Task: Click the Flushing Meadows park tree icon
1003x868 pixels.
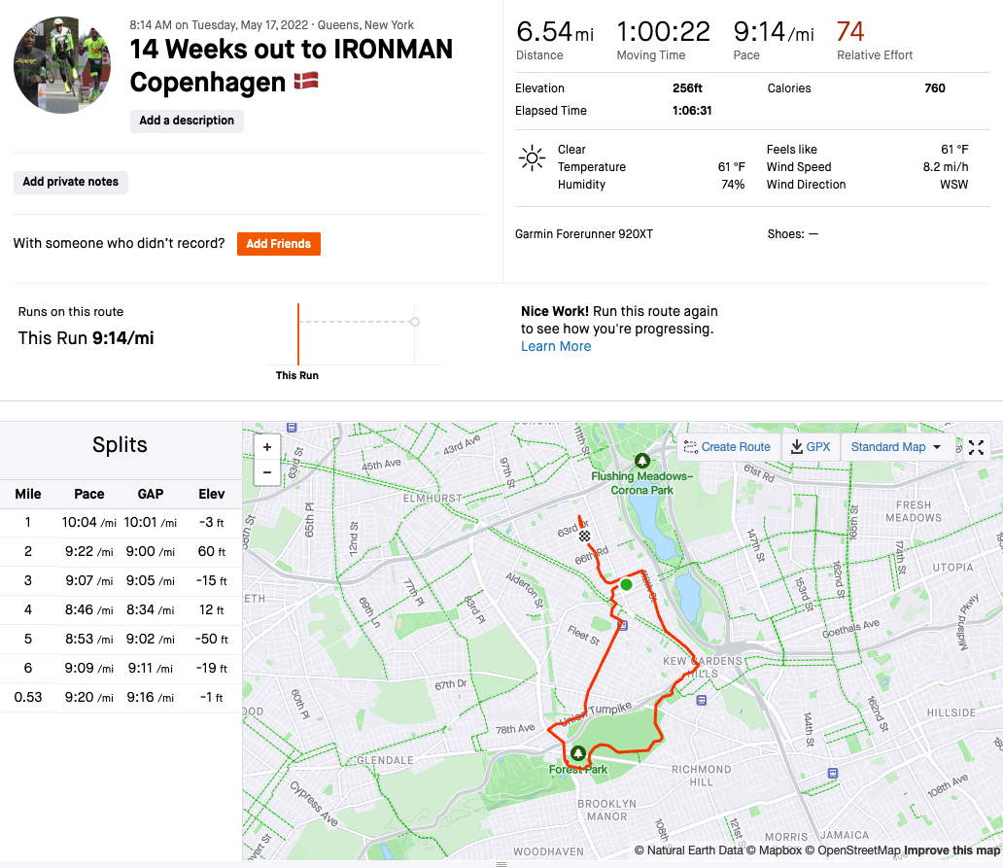Action: [x=641, y=461]
